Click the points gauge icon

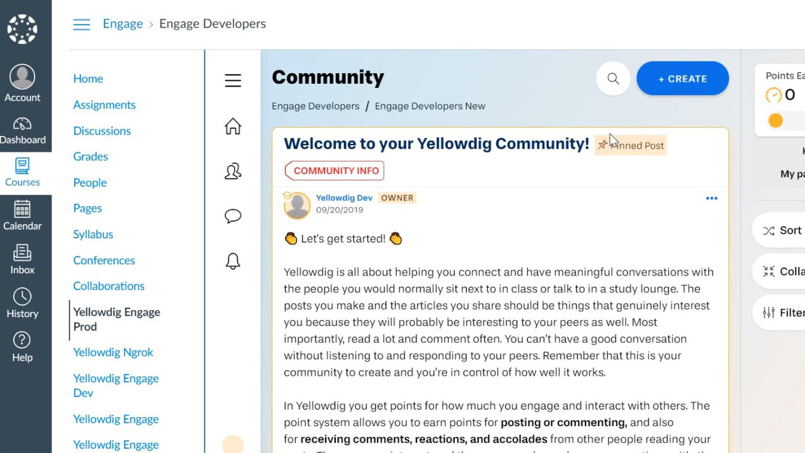(773, 96)
